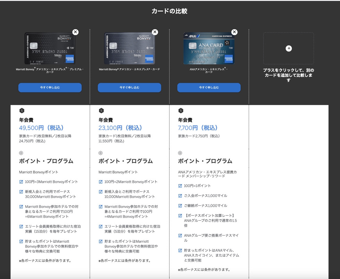Click the 49,500円(税込) annual fee amount
The image size is (340, 279).
[x=41, y=128]
